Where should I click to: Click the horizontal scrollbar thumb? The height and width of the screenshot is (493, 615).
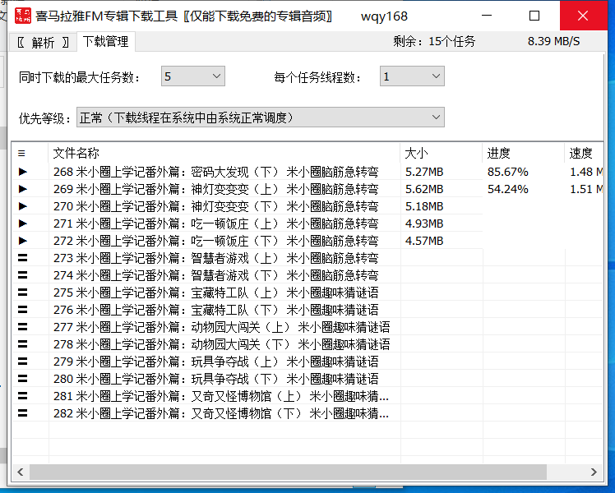pos(288,472)
